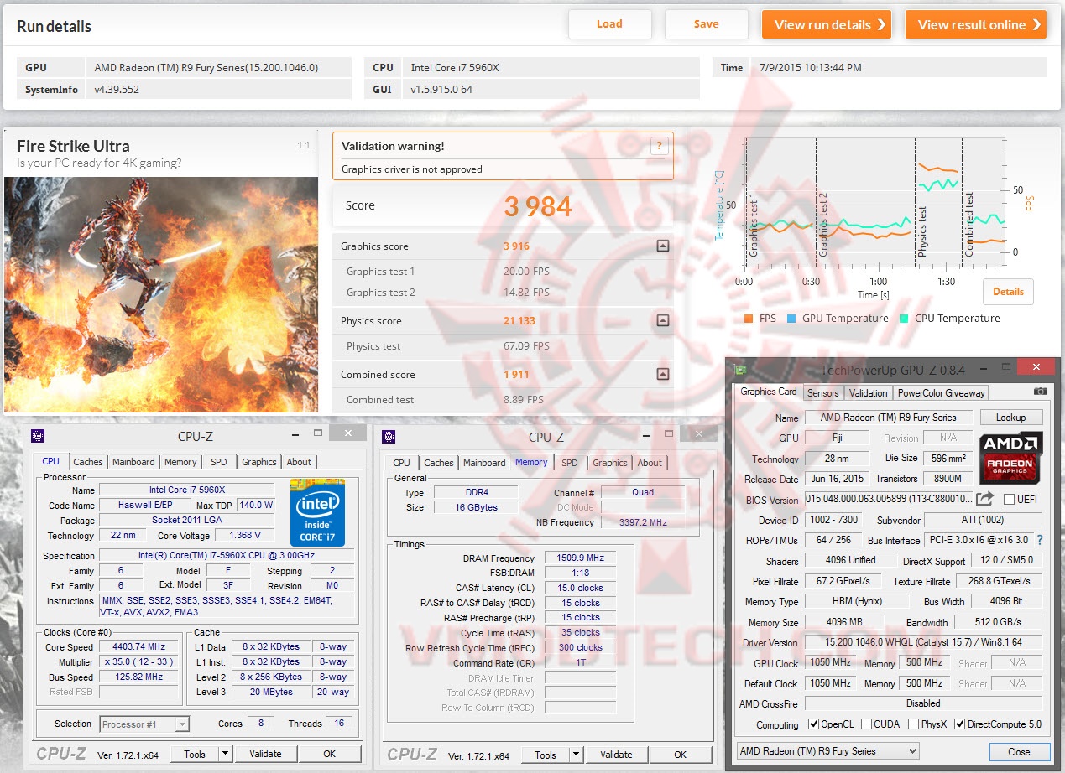The image size is (1065, 773).
Task: Click the Intel Core i7 logo in CPU-Z
Action: pos(317,512)
